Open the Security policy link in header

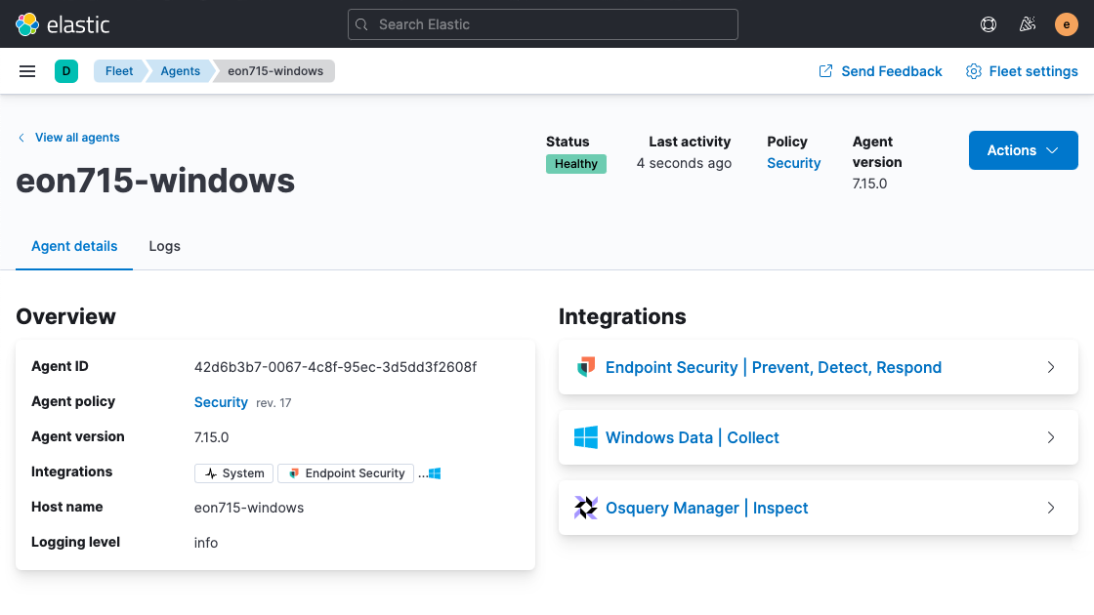793,163
